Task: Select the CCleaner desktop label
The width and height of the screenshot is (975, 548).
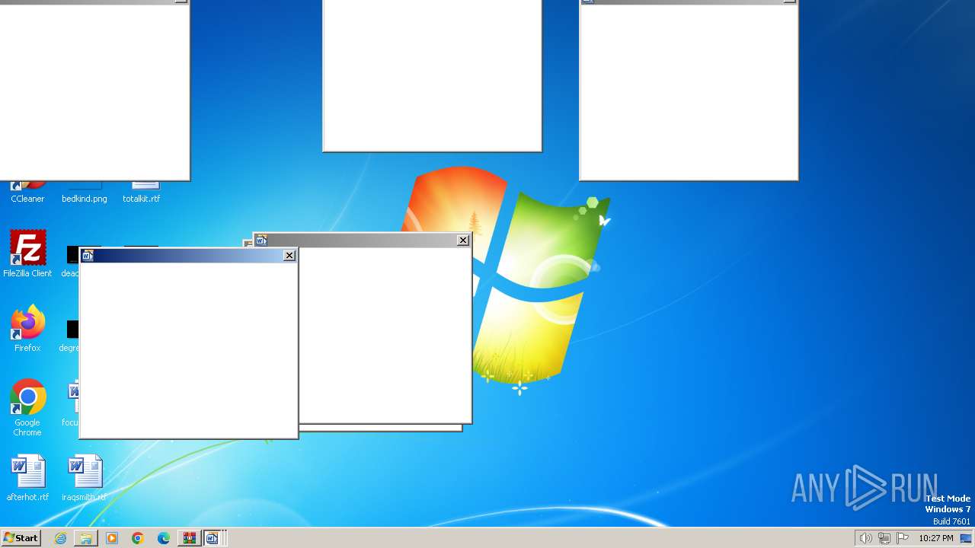Action: pyautogui.click(x=27, y=199)
